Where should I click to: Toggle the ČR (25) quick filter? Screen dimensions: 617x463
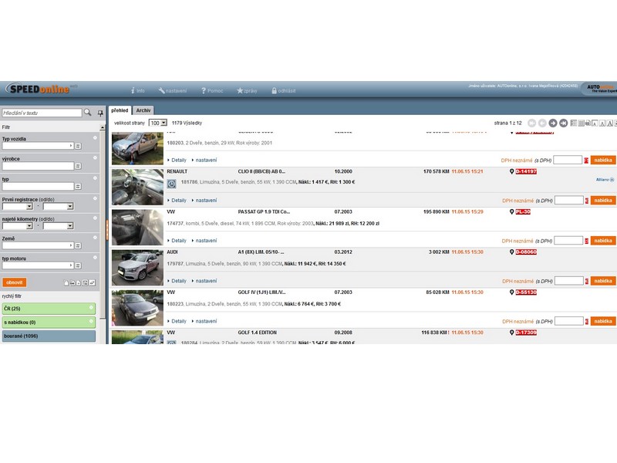[49, 308]
